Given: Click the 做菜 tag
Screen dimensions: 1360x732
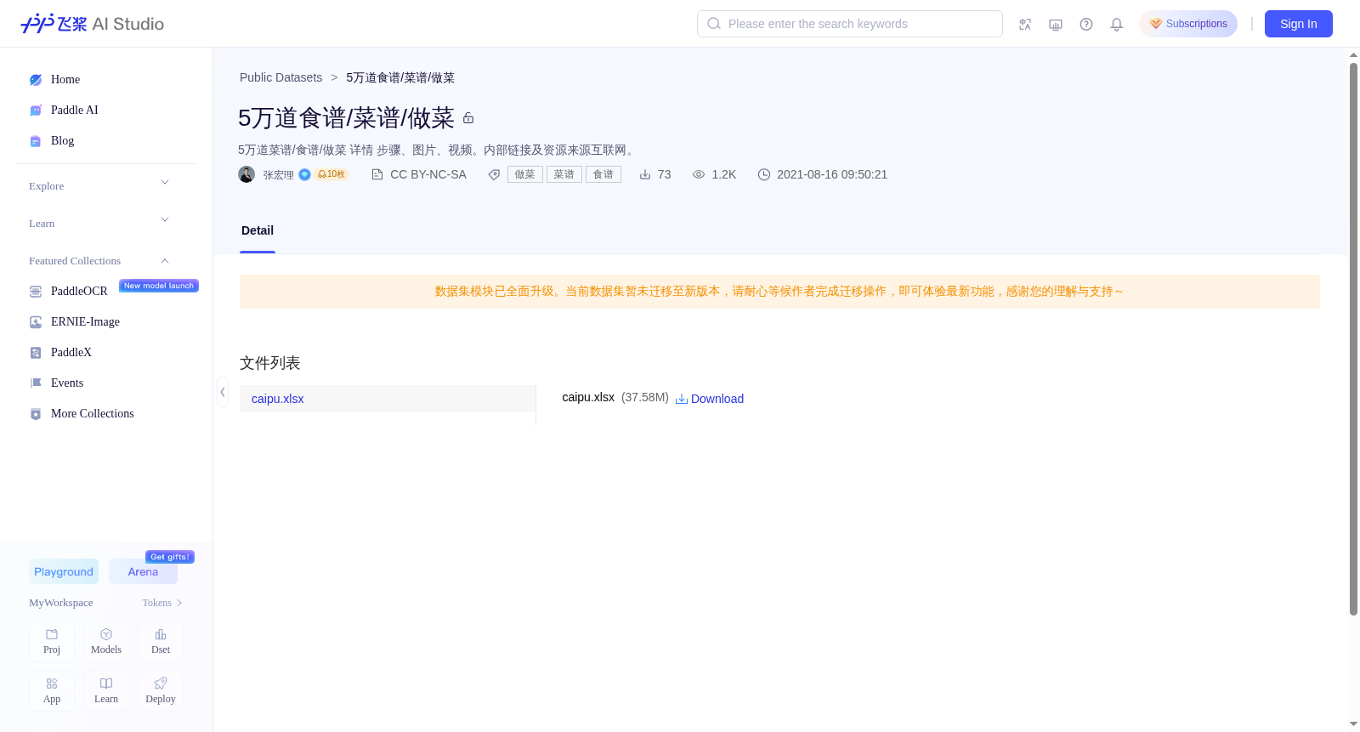Looking at the screenshot, I should coord(525,174).
